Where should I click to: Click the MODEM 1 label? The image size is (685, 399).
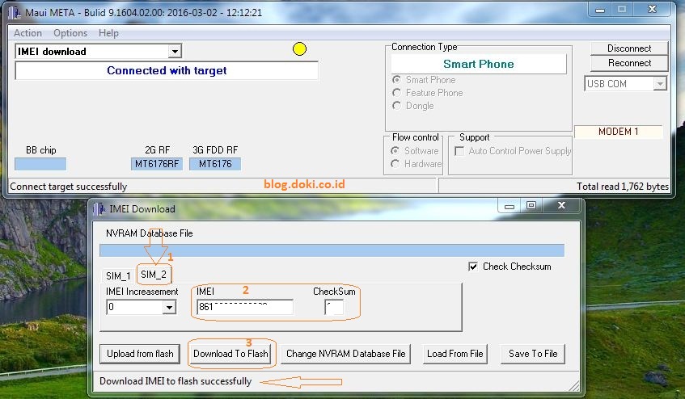(x=618, y=132)
